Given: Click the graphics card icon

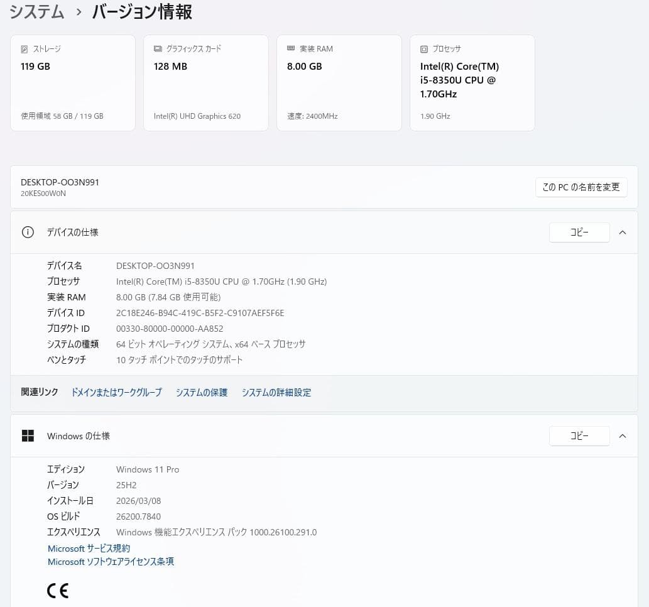Looking at the screenshot, I should pos(158,49).
